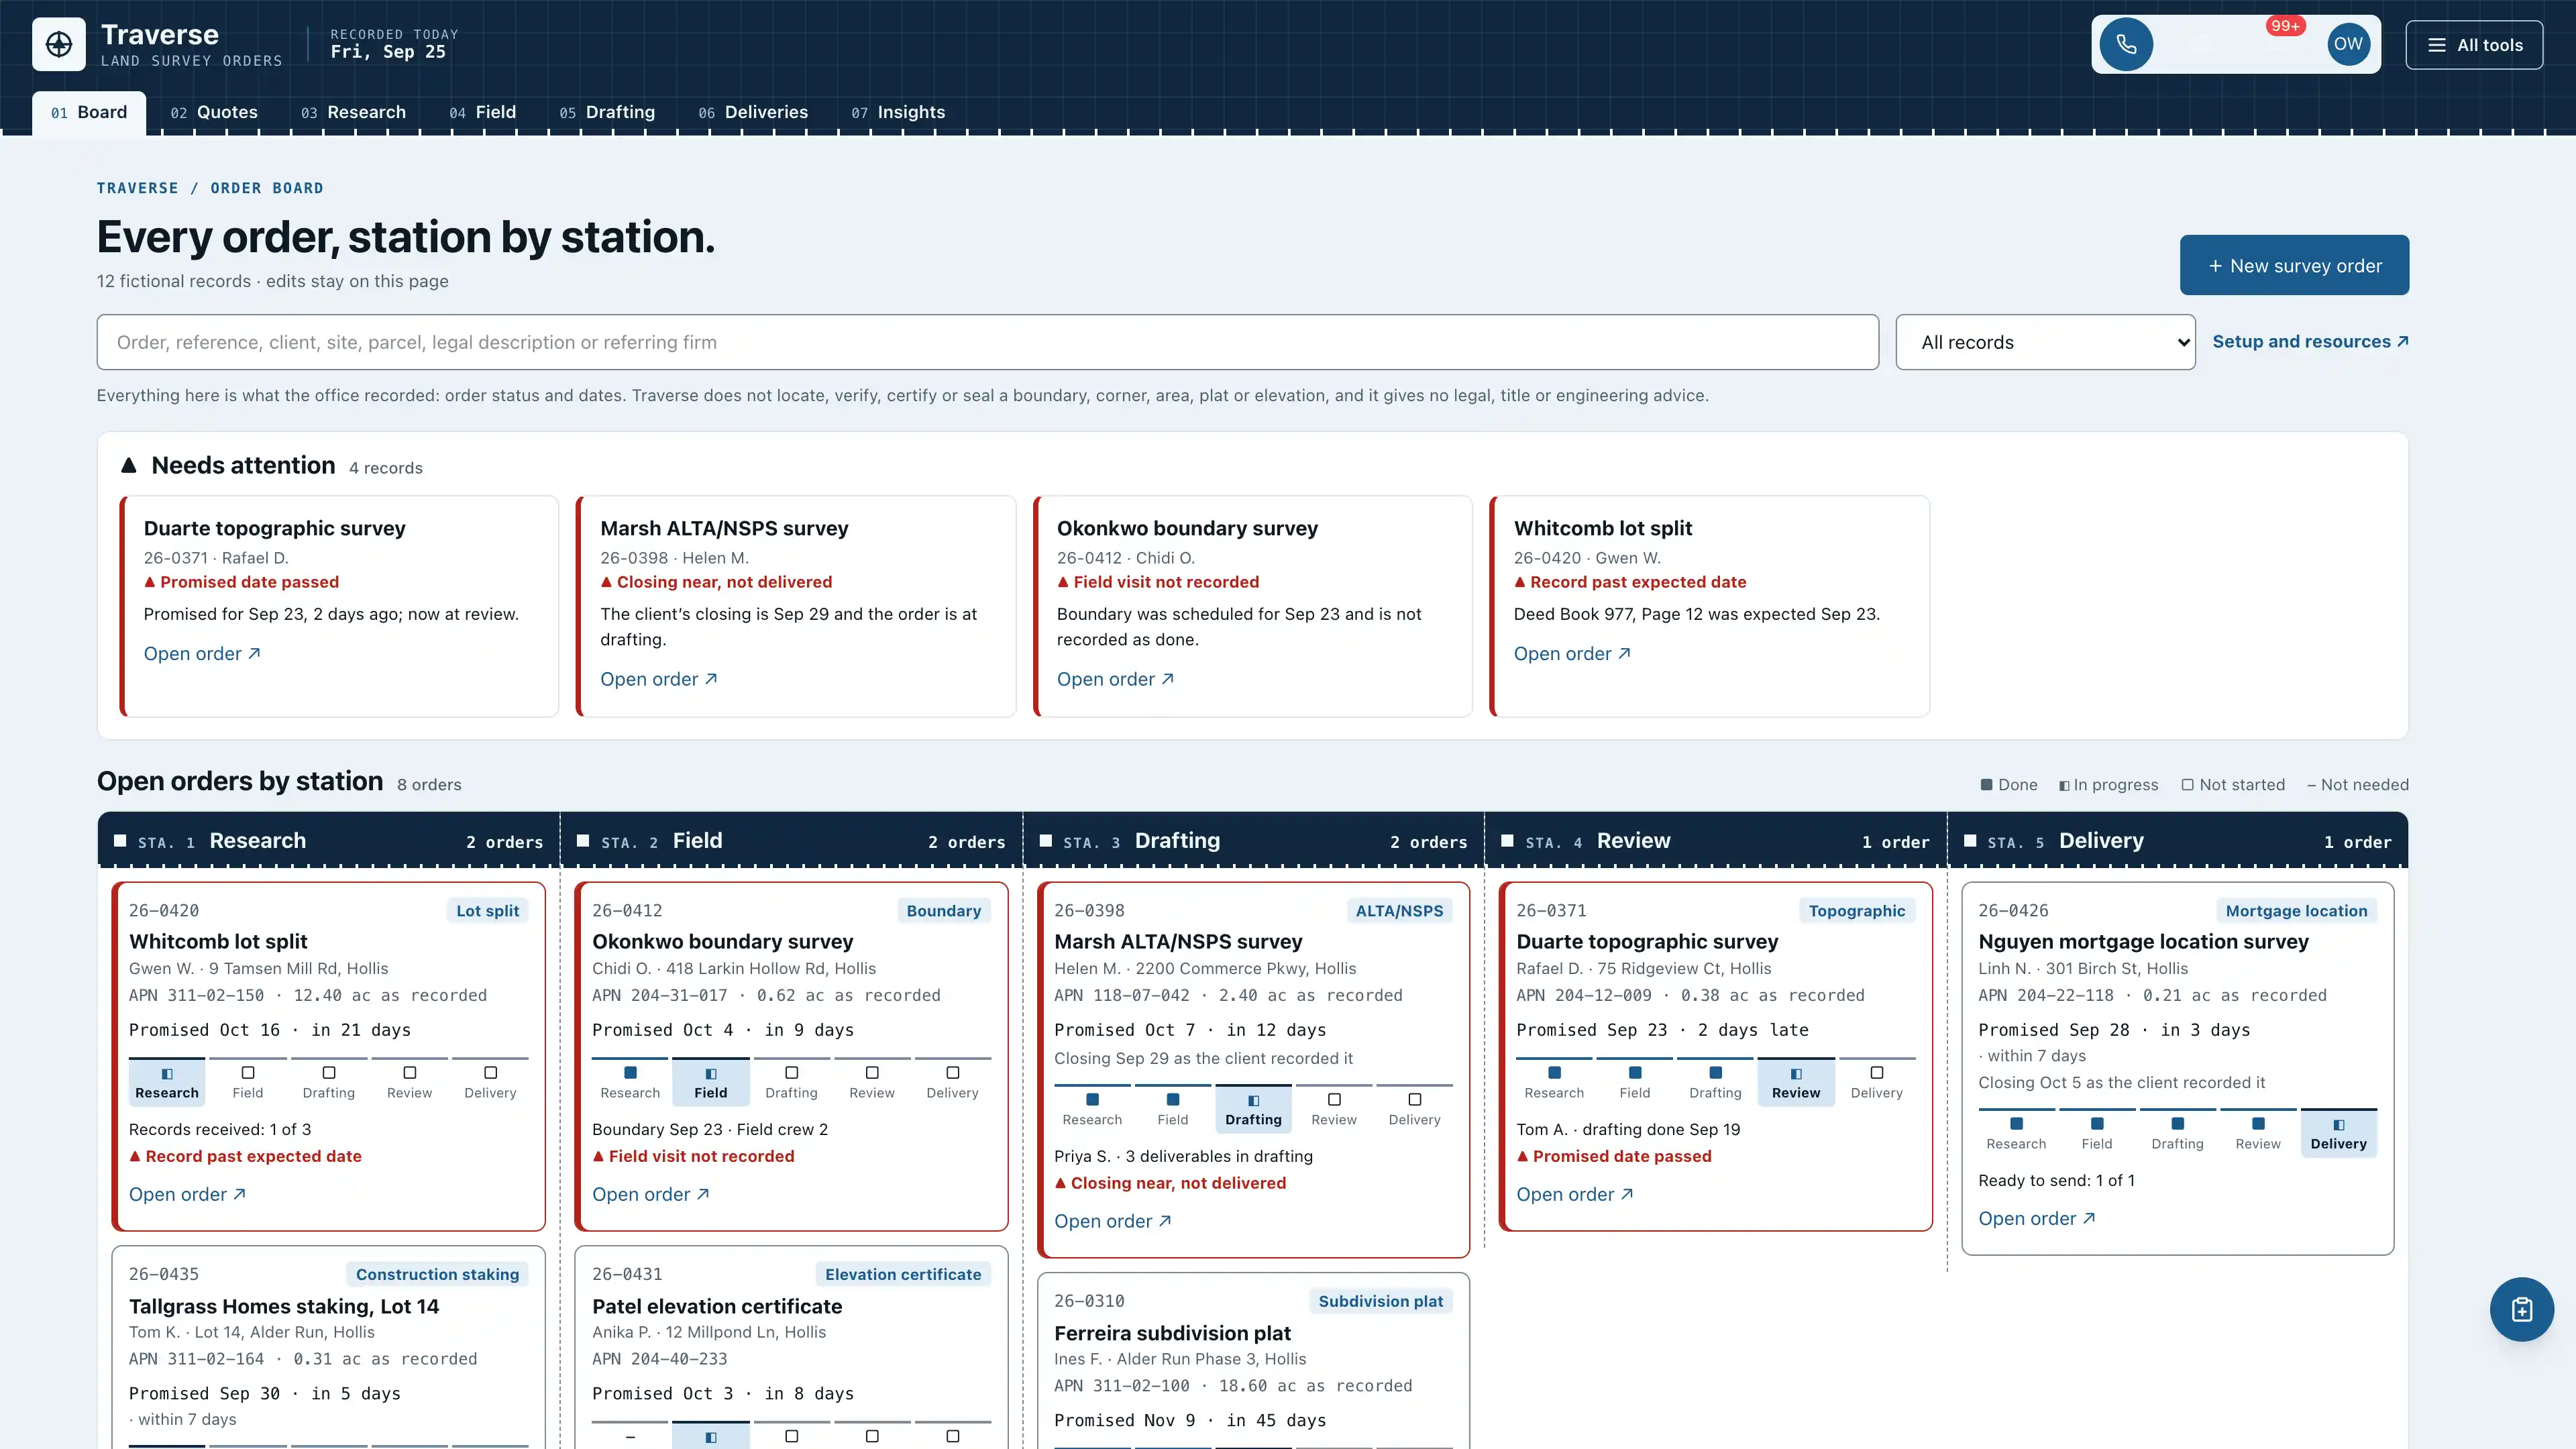Click the Mortgage location tag on order 26-0426
Viewport: 2576px width, 1449px height.
[x=2296, y=910]
